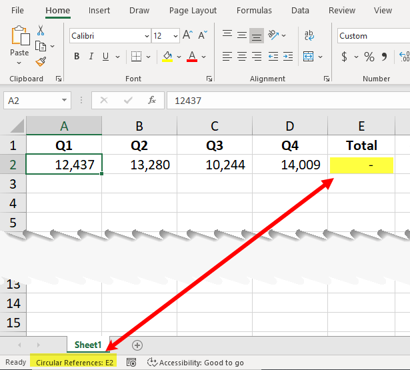
Task: Apply red font color A
Action: coord(192,57)
